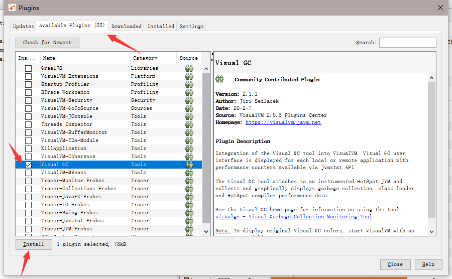Open the visualvm.java.net homepage link
The height and width of the screenshot is (279, 452).
(283, 122)
